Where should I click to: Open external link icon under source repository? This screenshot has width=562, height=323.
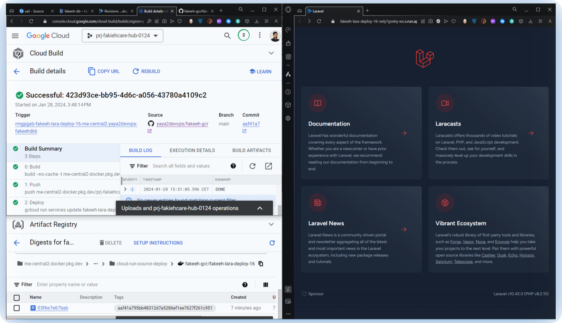(150, 131)
